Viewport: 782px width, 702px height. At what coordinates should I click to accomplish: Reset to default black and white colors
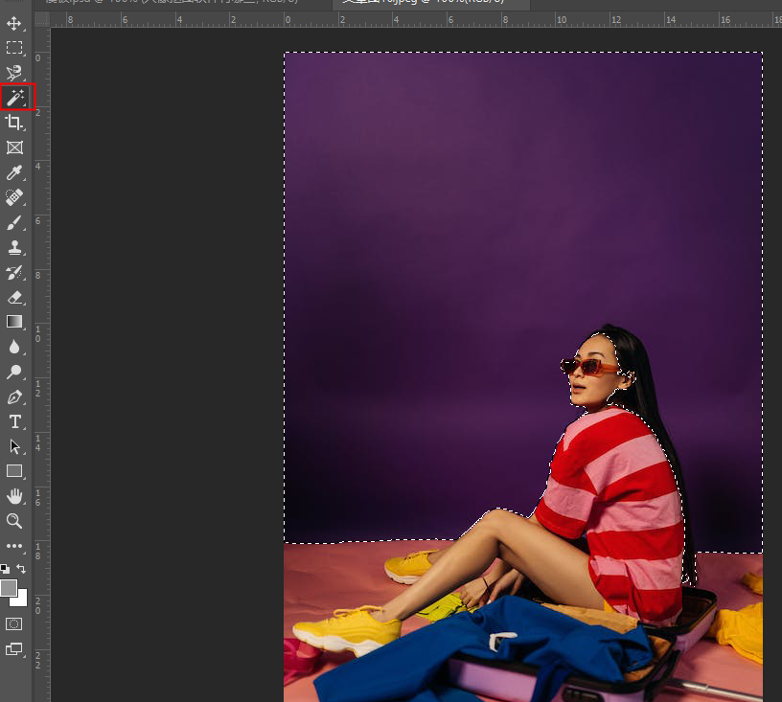[7, 569]
